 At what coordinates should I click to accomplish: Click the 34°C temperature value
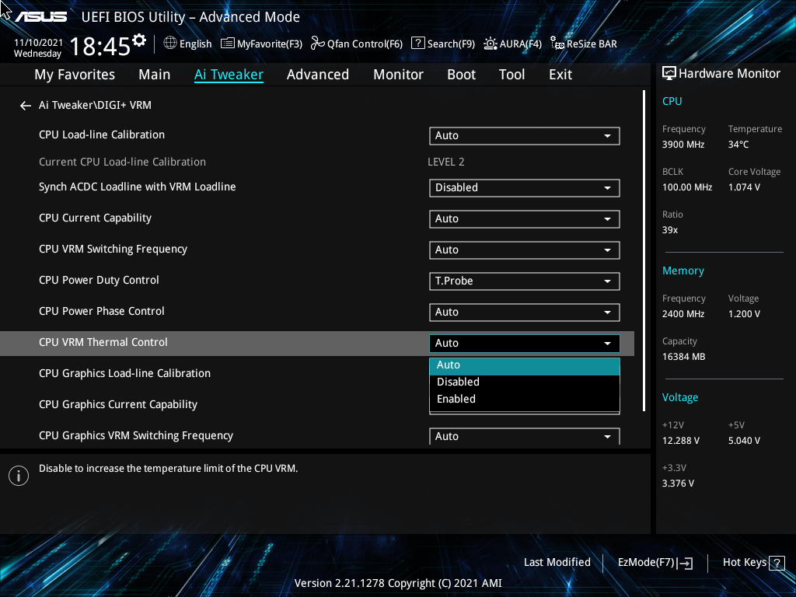click(x=738, y=145)
